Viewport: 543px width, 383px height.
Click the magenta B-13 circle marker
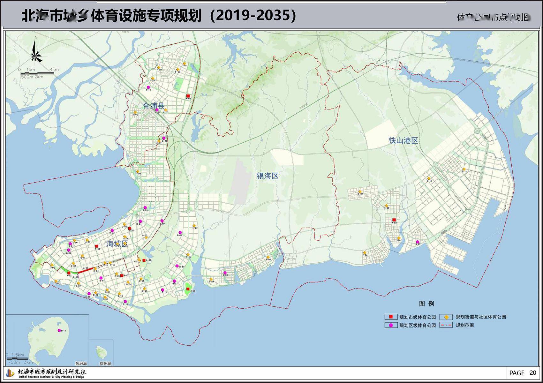(125, 302)
